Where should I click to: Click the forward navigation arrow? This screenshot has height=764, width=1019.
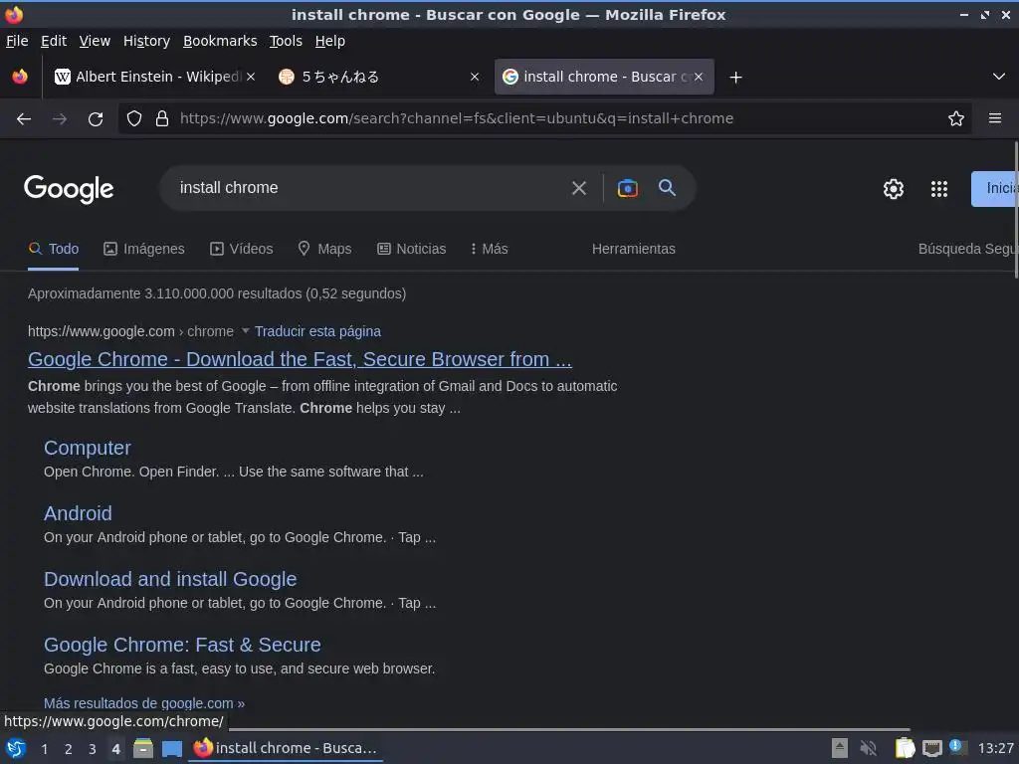pyautogui.click(x=60, y=119)
